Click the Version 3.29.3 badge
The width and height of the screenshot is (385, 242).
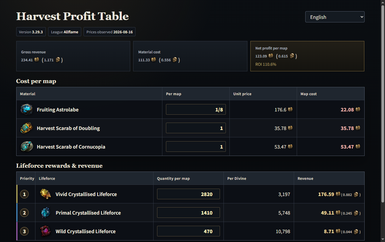pos(31,32)
